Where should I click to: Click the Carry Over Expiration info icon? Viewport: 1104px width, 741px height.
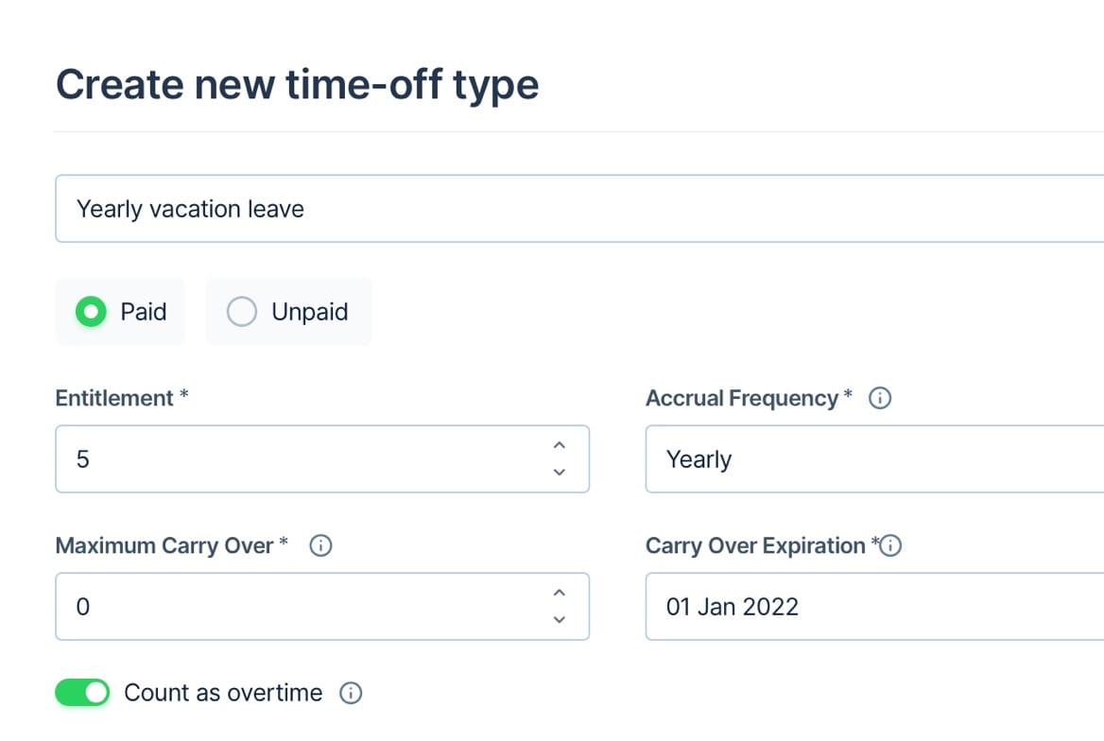894,545
